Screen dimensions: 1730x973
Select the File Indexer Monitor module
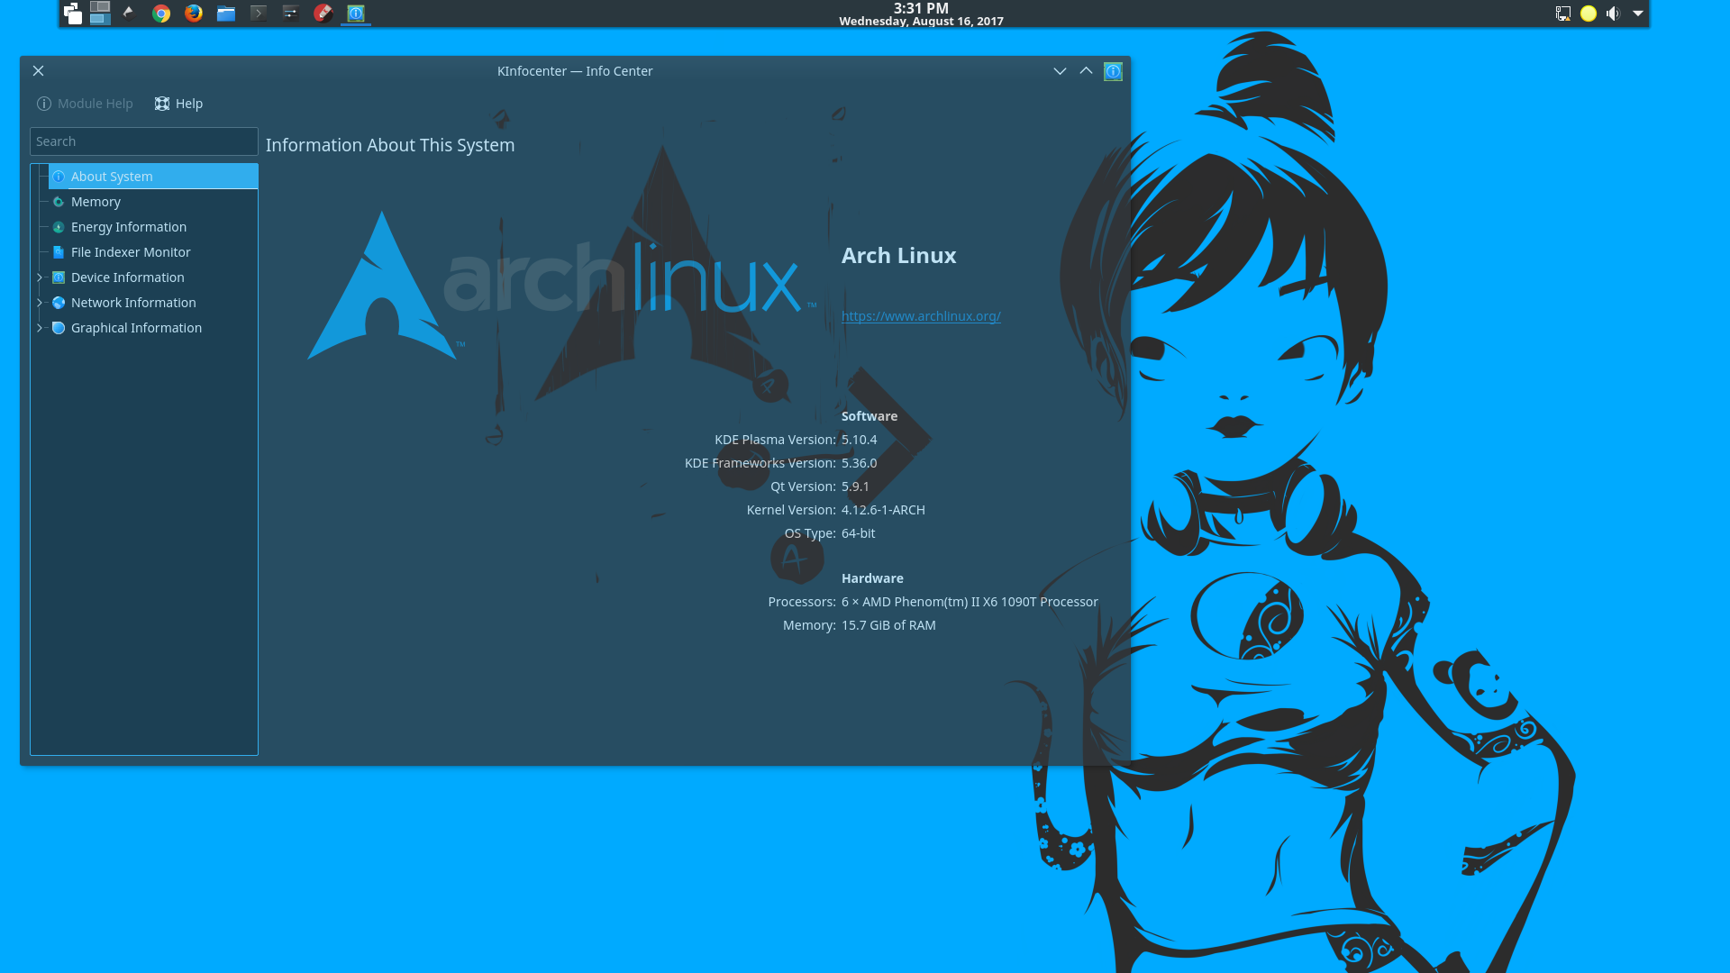(x=153, y=252)
